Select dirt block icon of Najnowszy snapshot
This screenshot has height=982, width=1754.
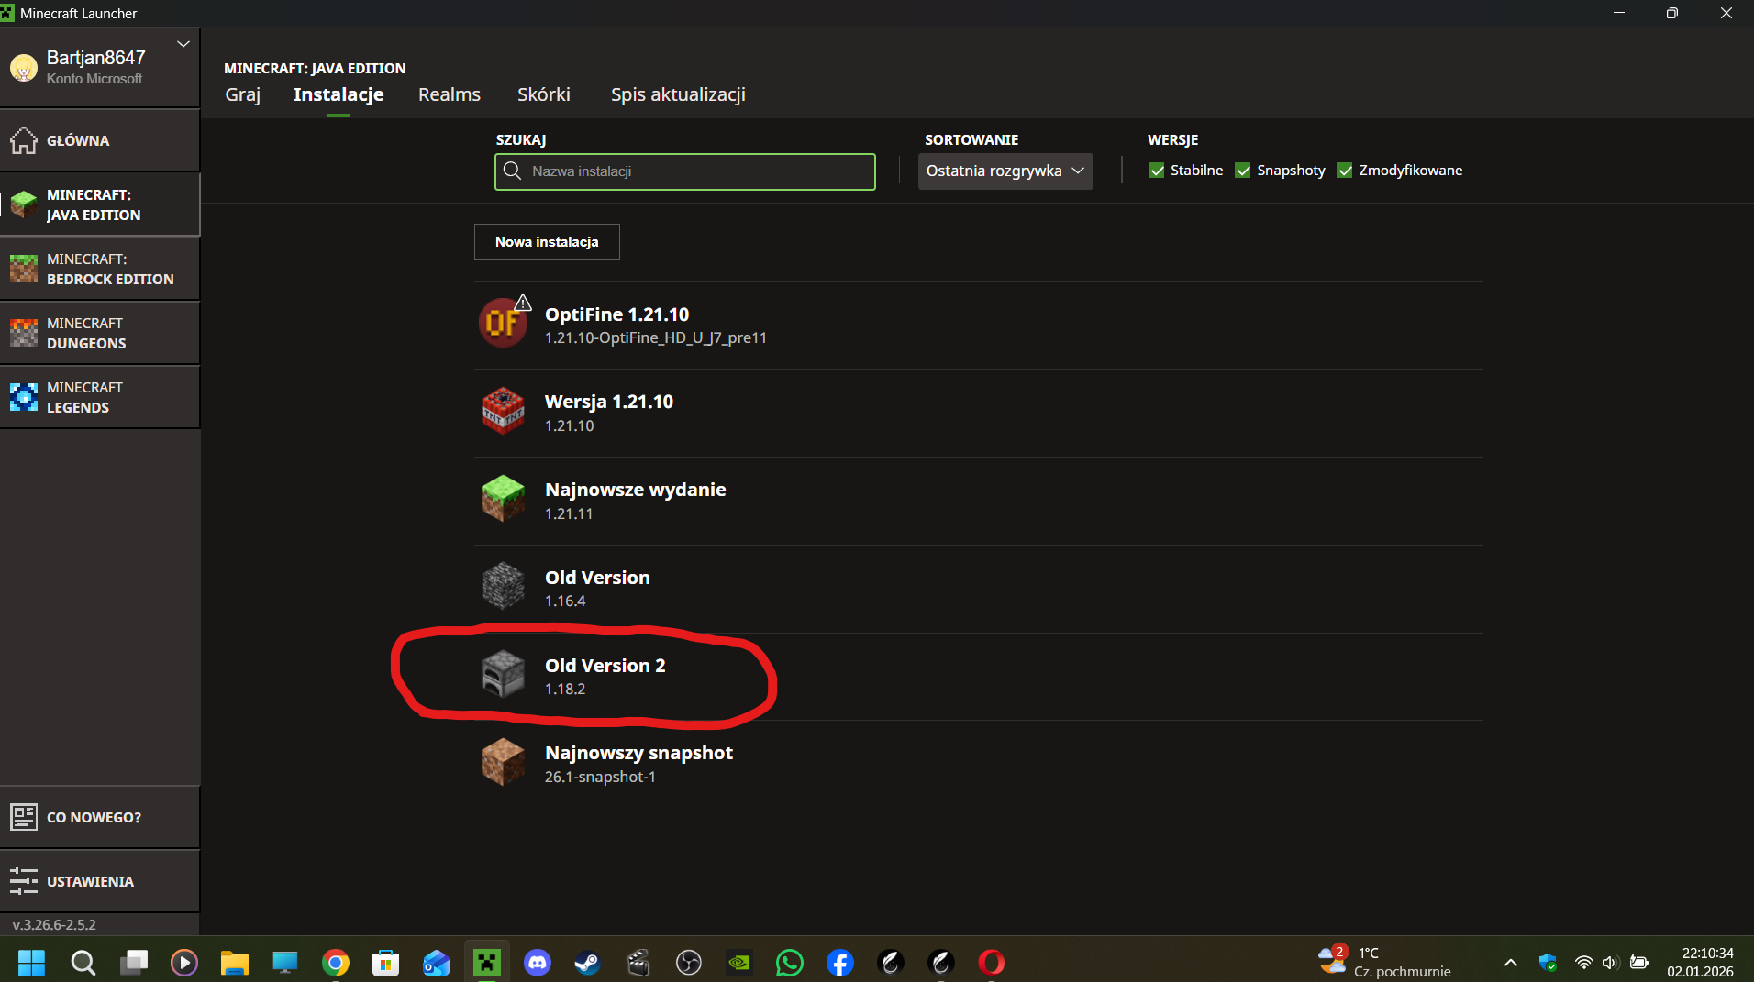click(503, 762)
